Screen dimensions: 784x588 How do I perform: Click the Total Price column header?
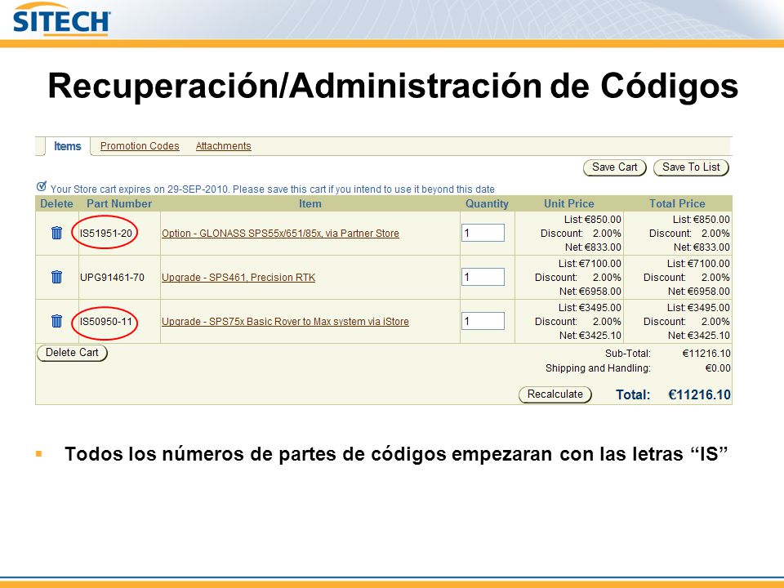click(x=677, y=203)
